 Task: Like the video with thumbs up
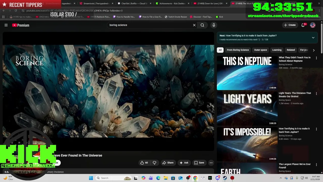144,163
